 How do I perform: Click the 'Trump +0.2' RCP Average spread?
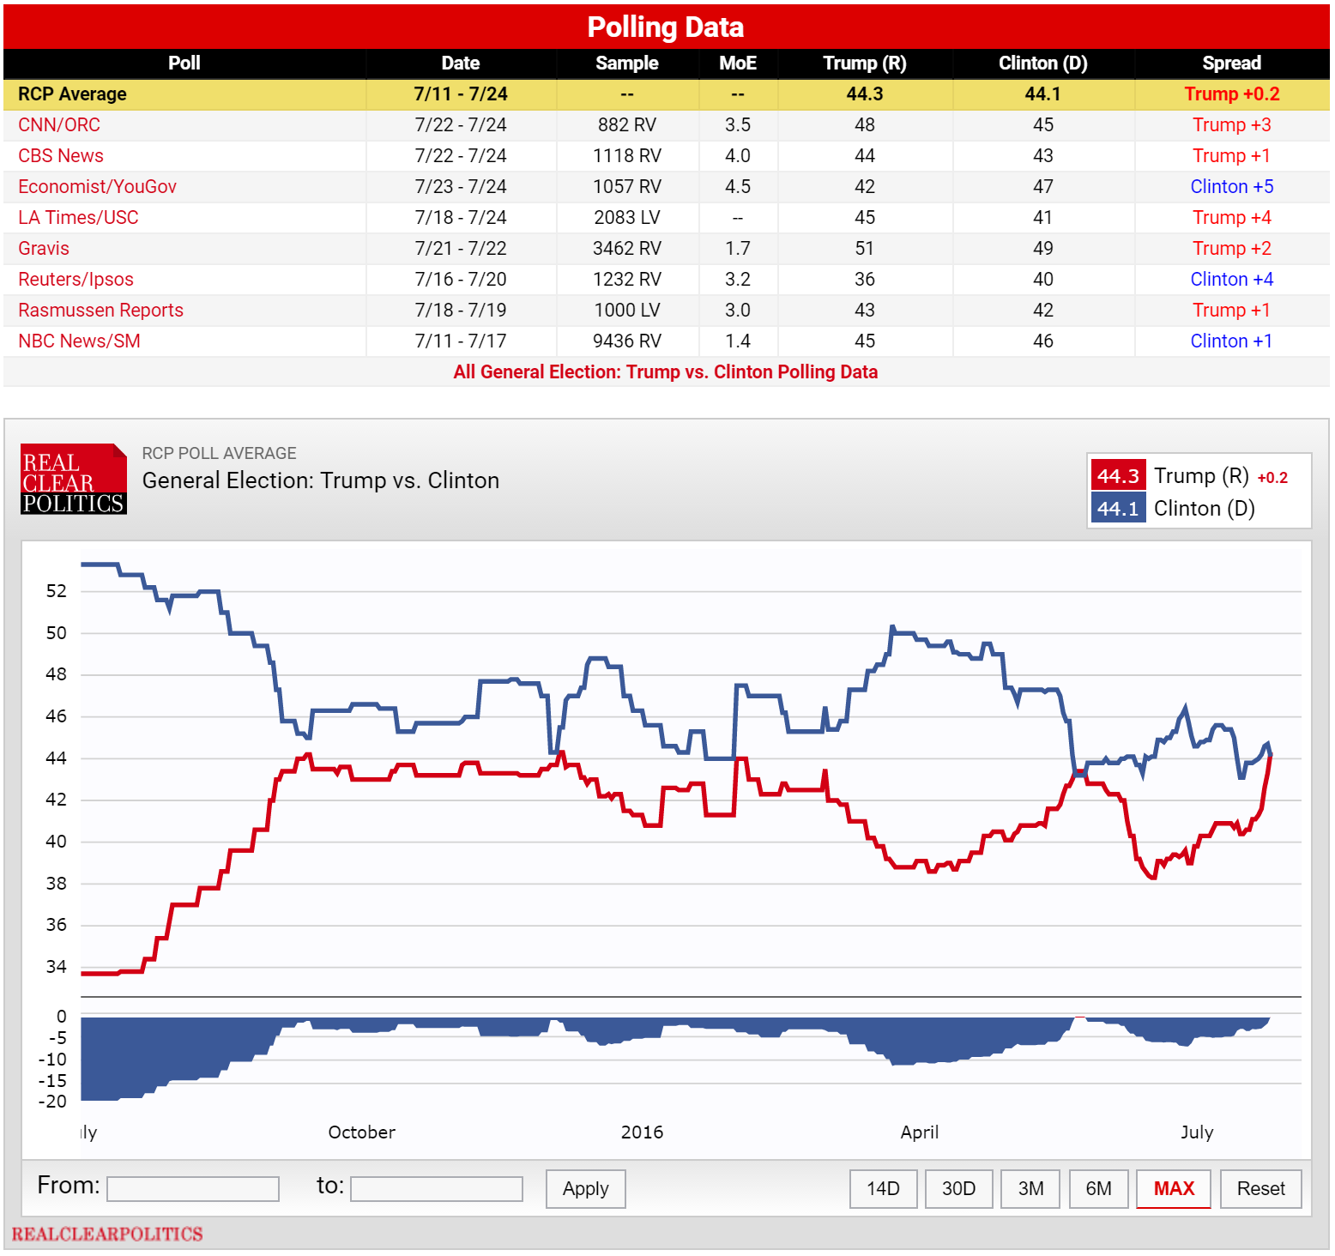tap(1232, 94)
